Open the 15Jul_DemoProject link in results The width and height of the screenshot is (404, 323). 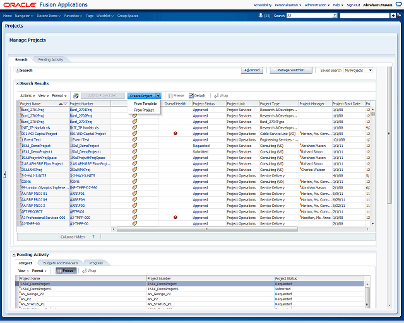(x=35, y=146)
